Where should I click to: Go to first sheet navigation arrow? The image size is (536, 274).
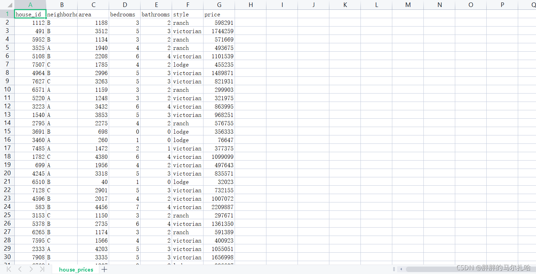click(x=9, y=269)
